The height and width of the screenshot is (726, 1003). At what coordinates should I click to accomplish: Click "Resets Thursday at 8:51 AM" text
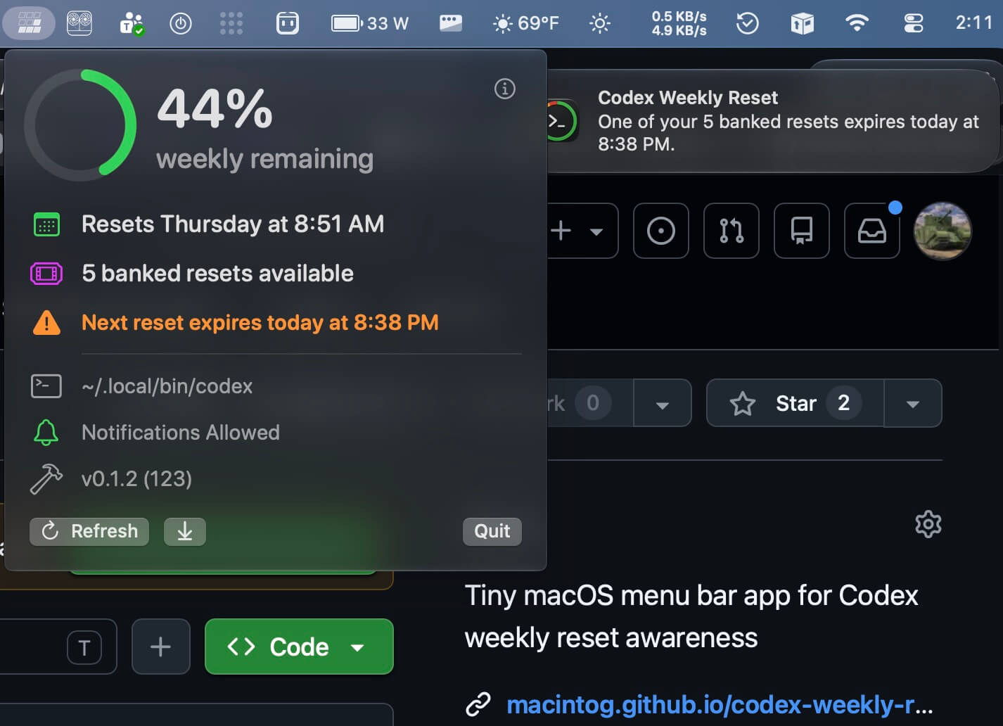[233, 224]
